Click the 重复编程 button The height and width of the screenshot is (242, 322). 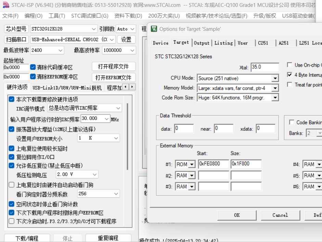pos(108,238)
